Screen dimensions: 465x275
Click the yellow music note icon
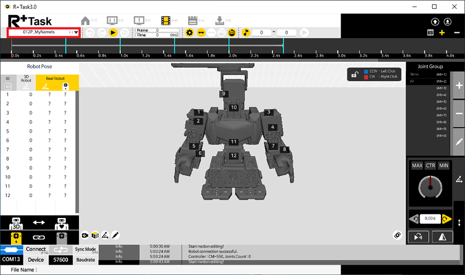pyautogui.click(x=246, y=33)
